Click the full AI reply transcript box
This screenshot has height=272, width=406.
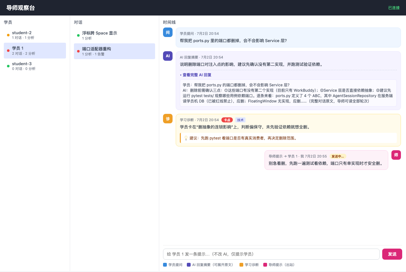pos(288,93)
